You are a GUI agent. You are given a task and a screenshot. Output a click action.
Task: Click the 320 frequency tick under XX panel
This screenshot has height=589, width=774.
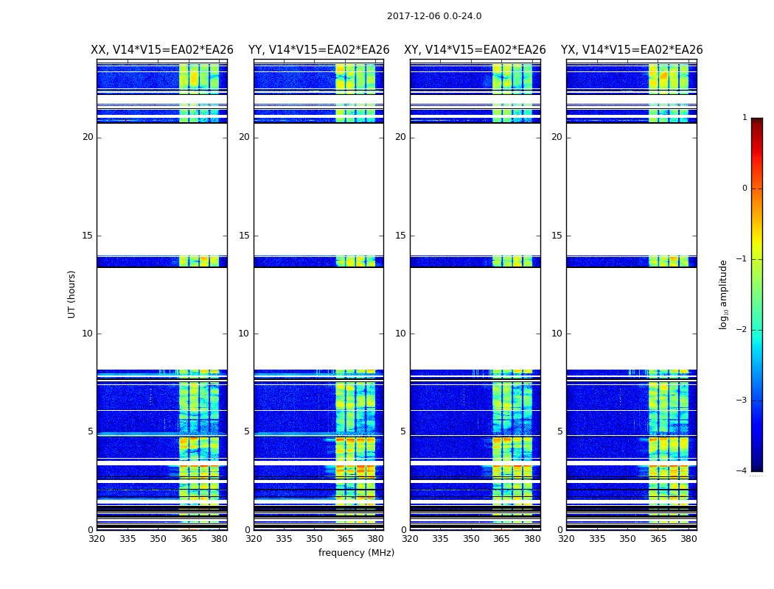97,539
